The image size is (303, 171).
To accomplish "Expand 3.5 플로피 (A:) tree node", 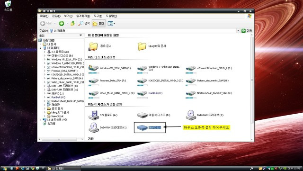I will tap(45, 52).
